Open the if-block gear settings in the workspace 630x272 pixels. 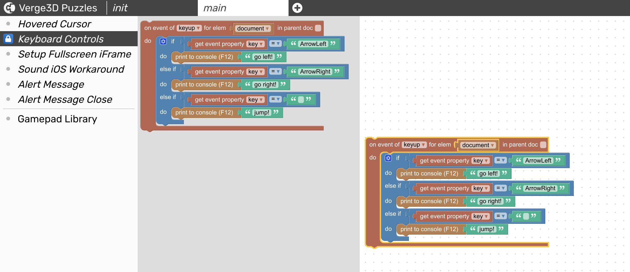click(x=388, y=158)
